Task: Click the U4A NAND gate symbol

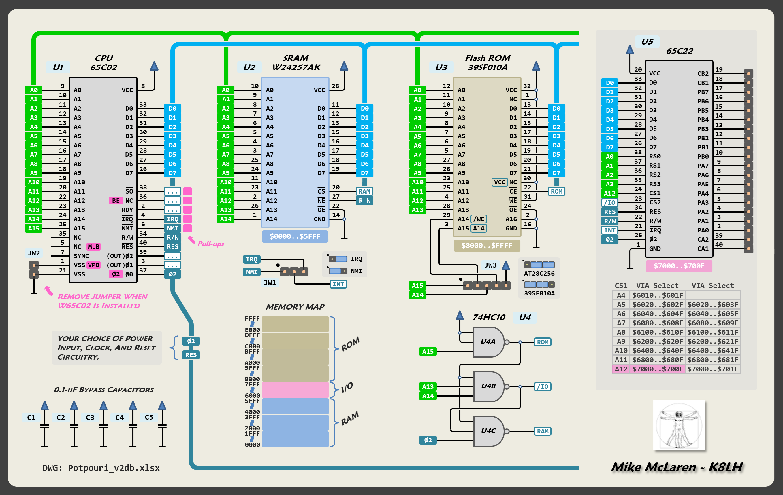Action: 488,342
